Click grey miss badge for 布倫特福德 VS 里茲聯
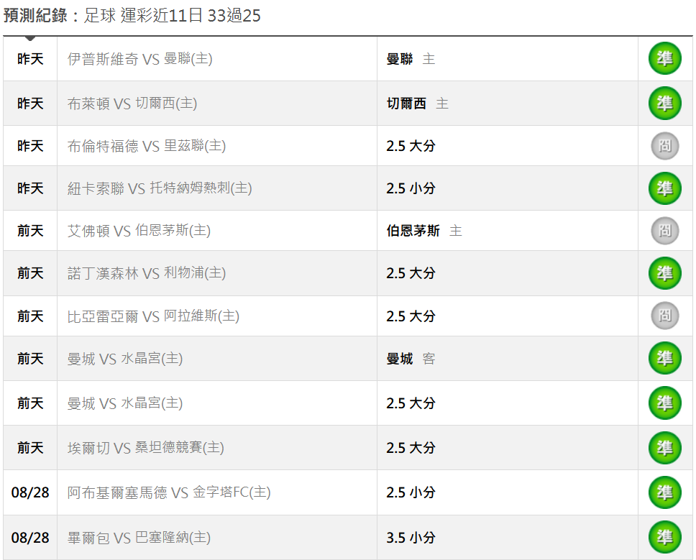This screenshot has width=696, height=560. tap(664, 145)
